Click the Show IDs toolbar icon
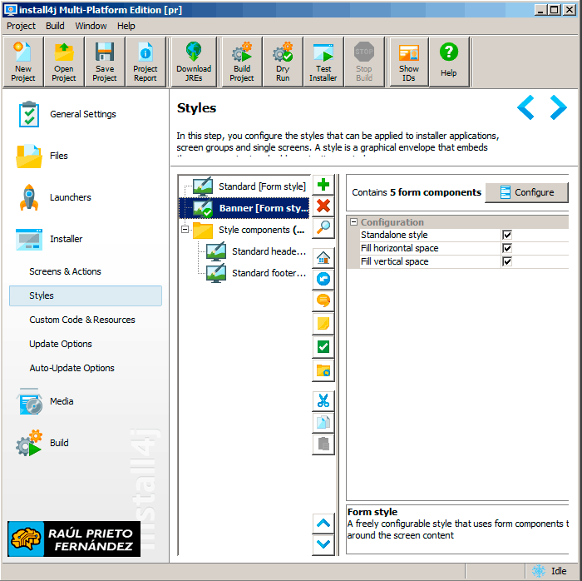The width and height of the screenshot is (582, 581). coord(408,62)
